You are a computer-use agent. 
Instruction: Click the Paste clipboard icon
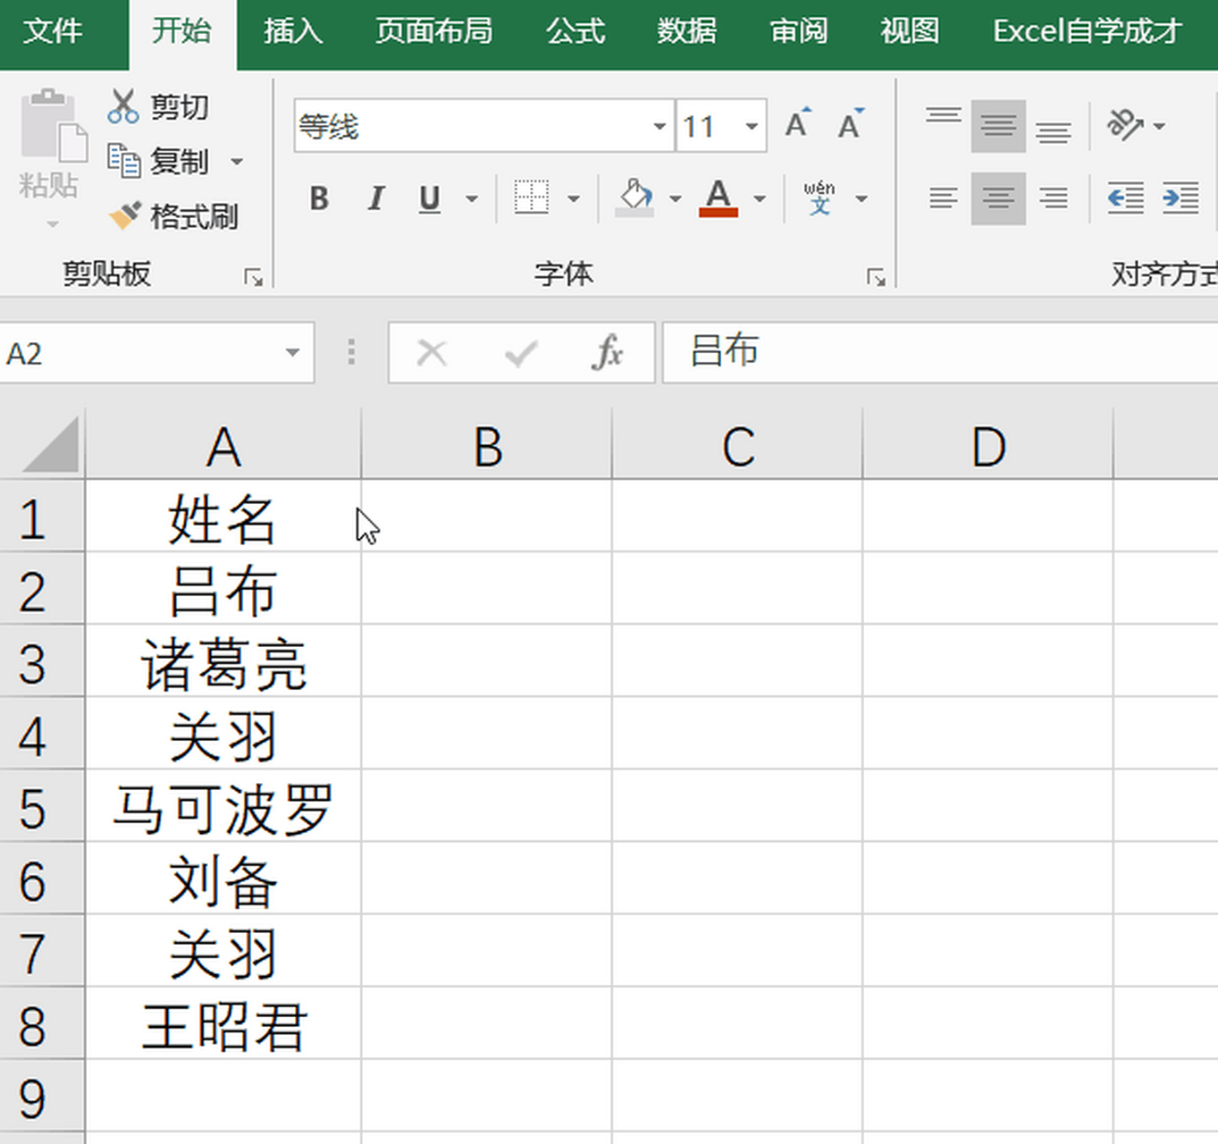coord(53,125)
